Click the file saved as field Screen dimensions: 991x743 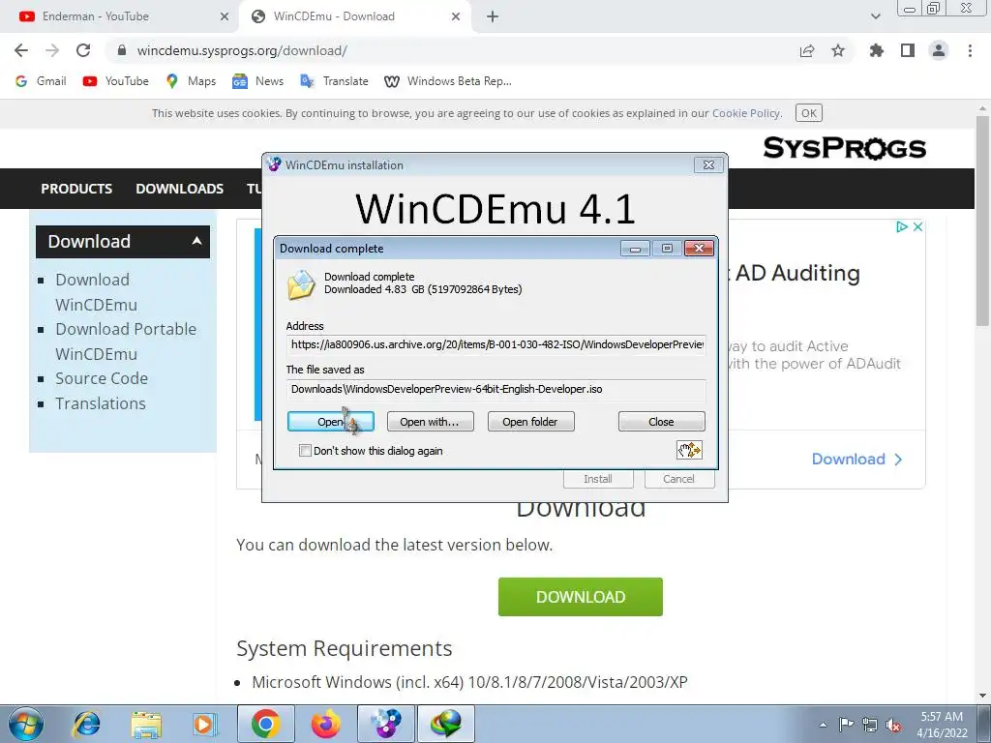[x=496, y=389]
